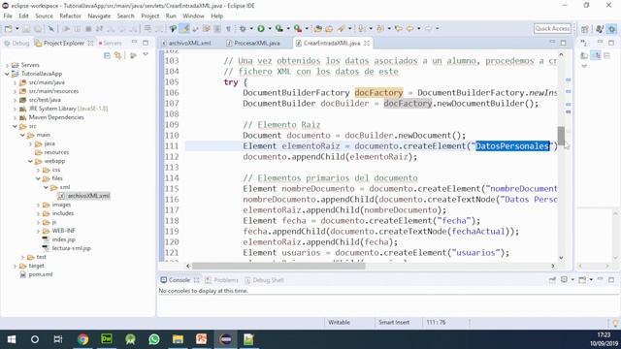Switch to the Debug view tab
The image size is (621, 349).
click(x=16, y=43)
